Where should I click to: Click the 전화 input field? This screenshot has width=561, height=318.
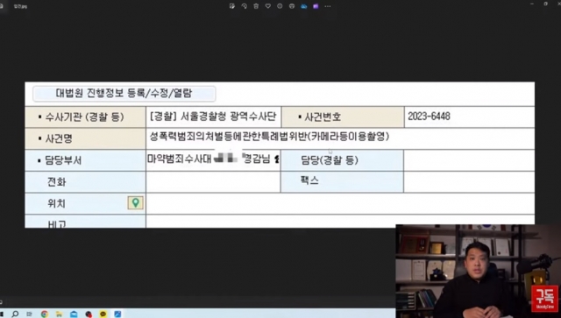coord(213,182)
